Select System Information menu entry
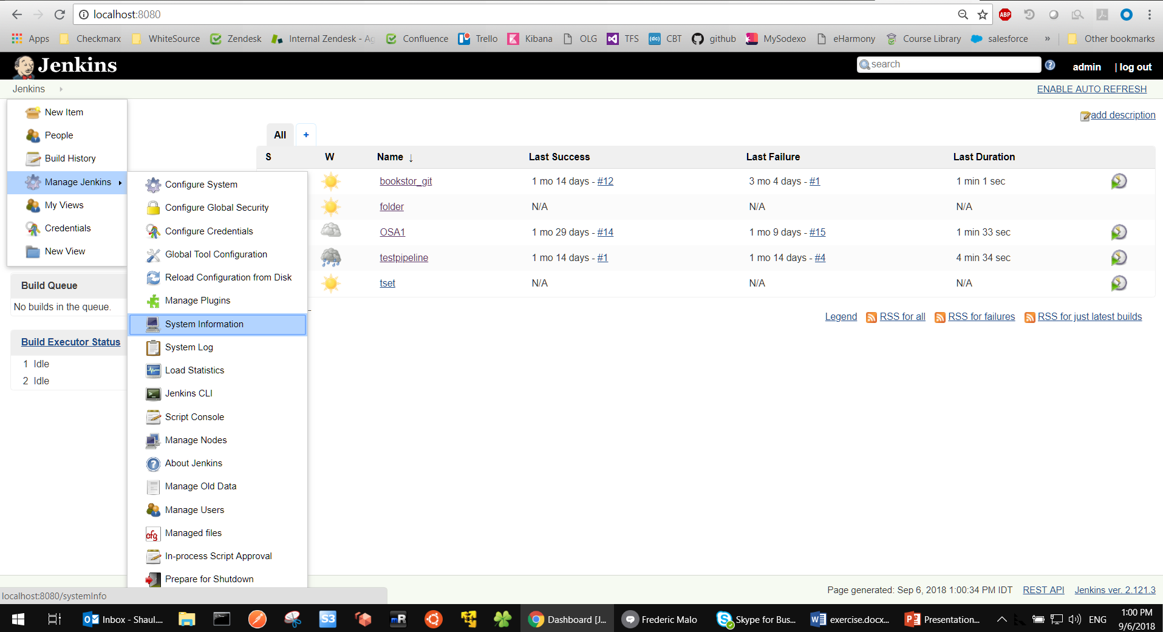Image resolution: width=1163 pixels, height=632 pixels. click(204, 324)
